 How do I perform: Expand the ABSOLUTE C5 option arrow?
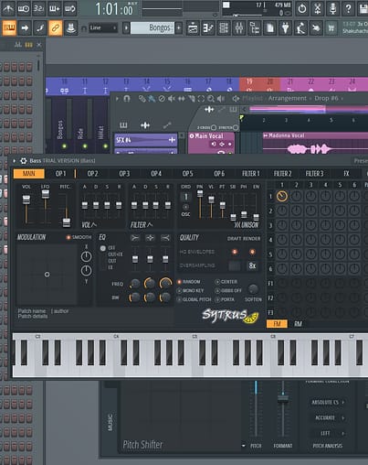click(x=343, y=402)
